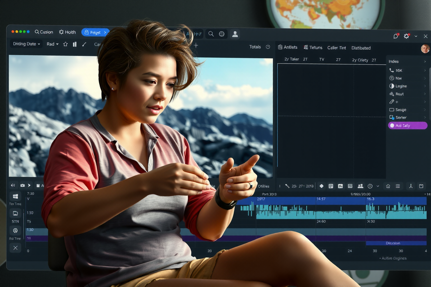Click the camera icon above the timeline
The height and width of the screenshot is (287, 431).
[22, 185]
